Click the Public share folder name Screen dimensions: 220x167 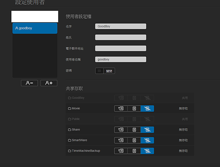tap(76, 119)
